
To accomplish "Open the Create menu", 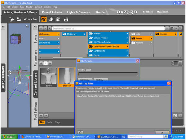I will [x=15, y=7].
